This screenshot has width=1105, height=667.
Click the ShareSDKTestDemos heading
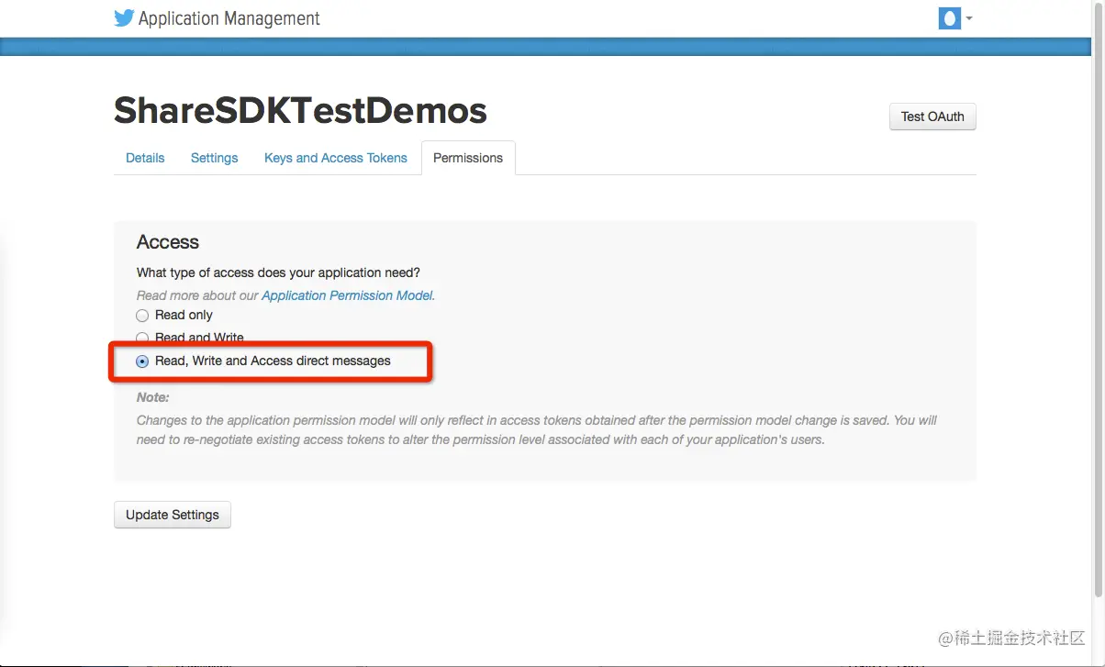pos(300,111)
